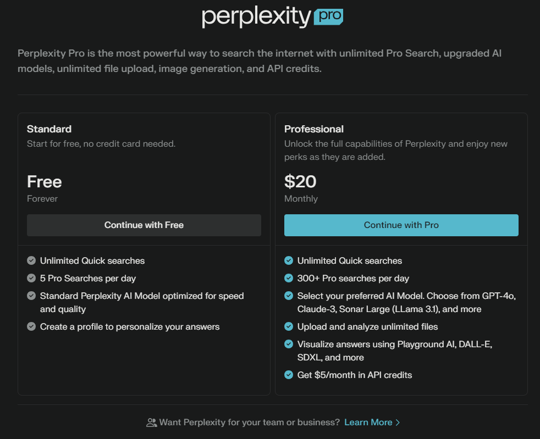Click checkmark next to Standard Perplexity AI Model
540x439 pixels.
pyautogui.click(x=31, y=296)
